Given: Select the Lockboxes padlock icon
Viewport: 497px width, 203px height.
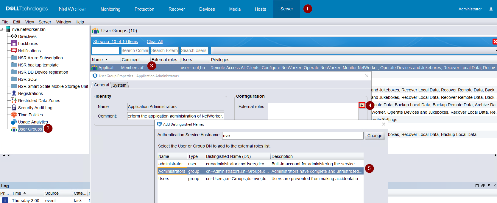Looking at the screenshot, I should tap(14, 43).
